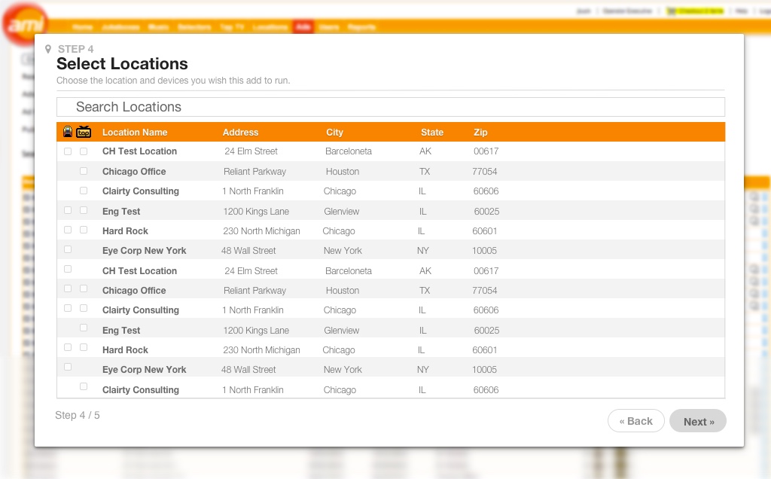Enable jukebox checkbox for first Eng Test row

click(x=68, y=210)
